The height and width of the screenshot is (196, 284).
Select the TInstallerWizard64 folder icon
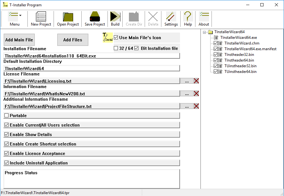point(210,32)
